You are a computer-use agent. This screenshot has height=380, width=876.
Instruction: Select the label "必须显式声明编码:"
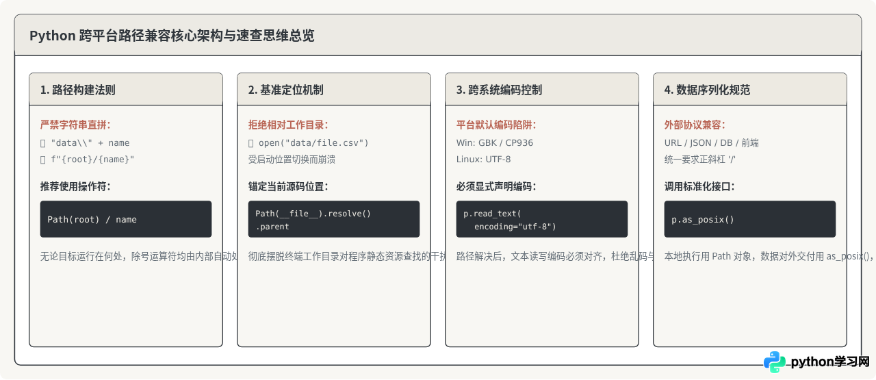pos(496,186)
